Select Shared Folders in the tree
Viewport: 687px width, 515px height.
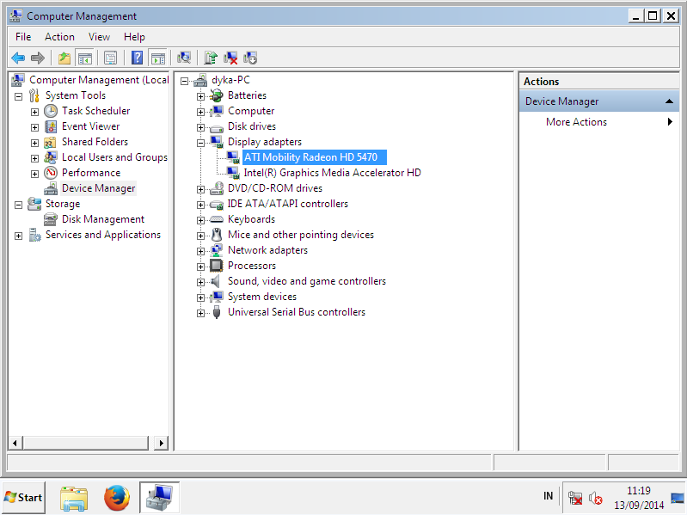pos(95,142)
